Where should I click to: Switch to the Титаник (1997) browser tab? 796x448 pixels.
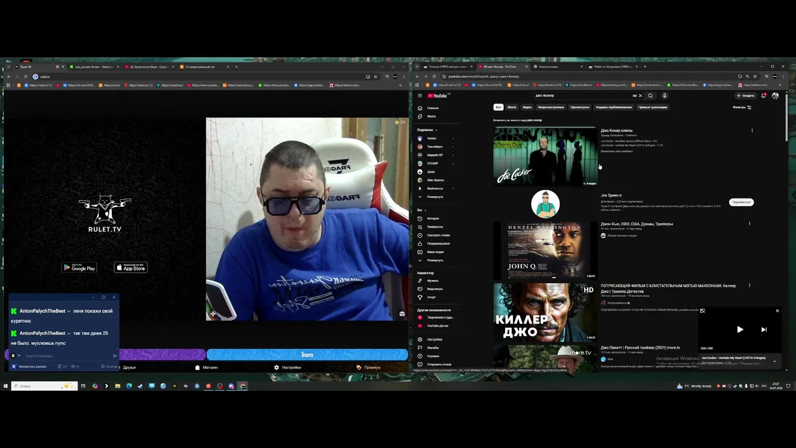pos(448,67)
